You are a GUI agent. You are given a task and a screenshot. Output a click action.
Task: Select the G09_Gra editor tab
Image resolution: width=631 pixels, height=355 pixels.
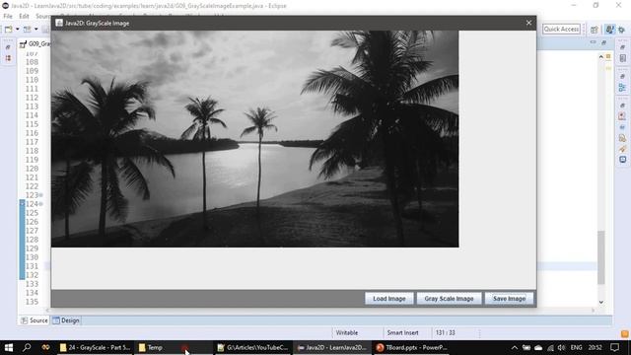pos(35,43)
